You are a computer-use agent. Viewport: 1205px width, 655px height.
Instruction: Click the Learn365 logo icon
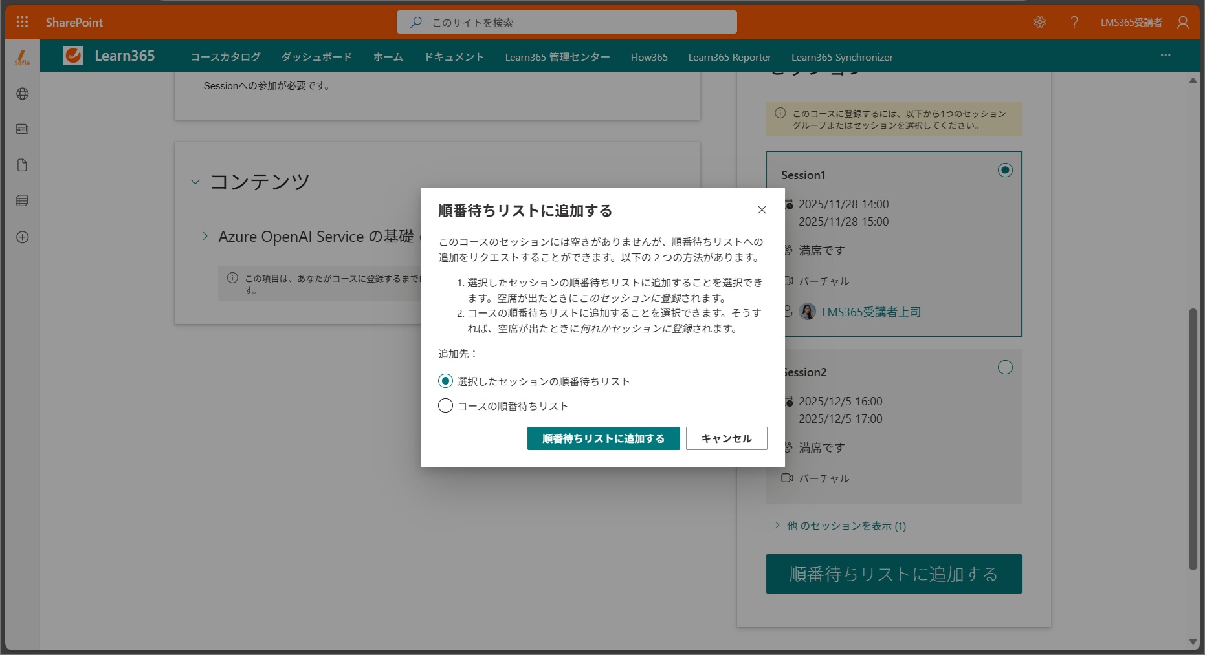point(73,56)
